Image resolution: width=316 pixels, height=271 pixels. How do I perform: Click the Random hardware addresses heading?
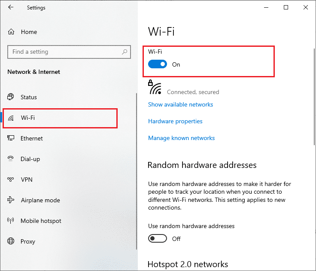[202, 165]
